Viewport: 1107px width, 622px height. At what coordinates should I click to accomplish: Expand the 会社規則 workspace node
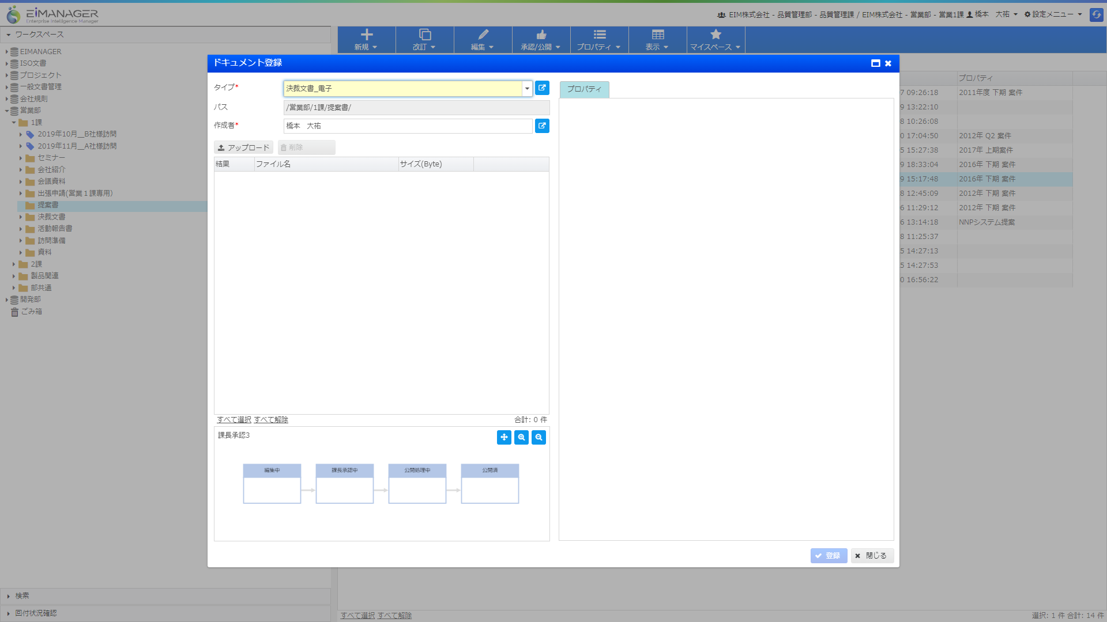(x=7, y=99)
